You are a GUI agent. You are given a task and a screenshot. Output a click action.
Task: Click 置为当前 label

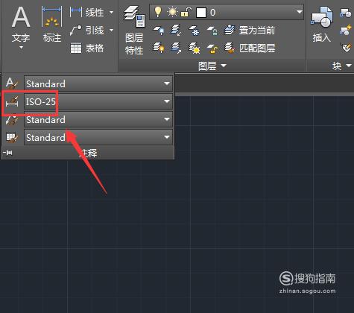[257, 31]
